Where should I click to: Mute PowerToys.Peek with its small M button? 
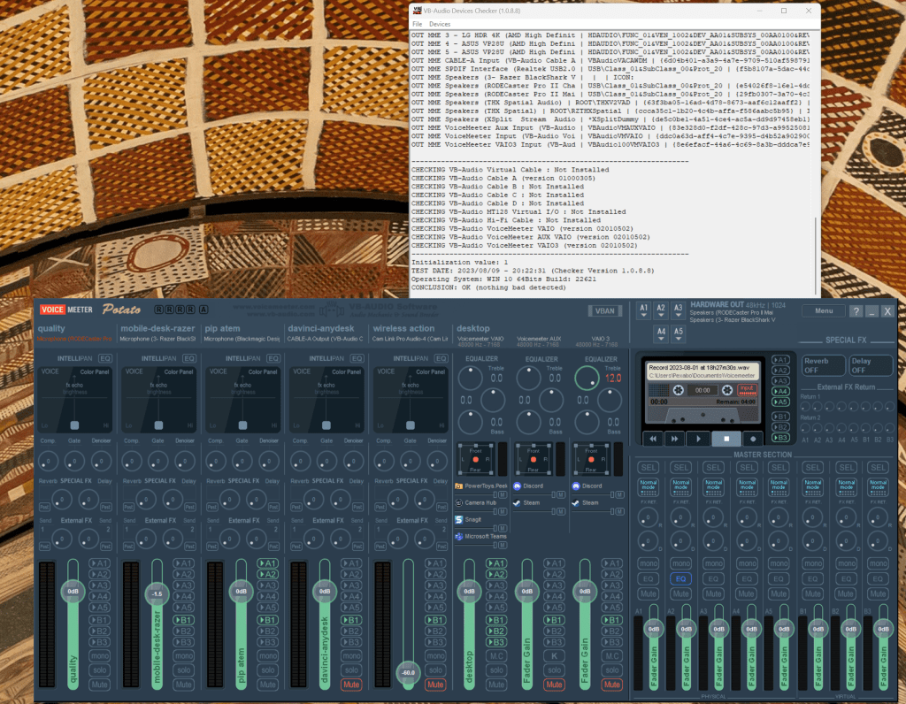[x=503, y=495]
